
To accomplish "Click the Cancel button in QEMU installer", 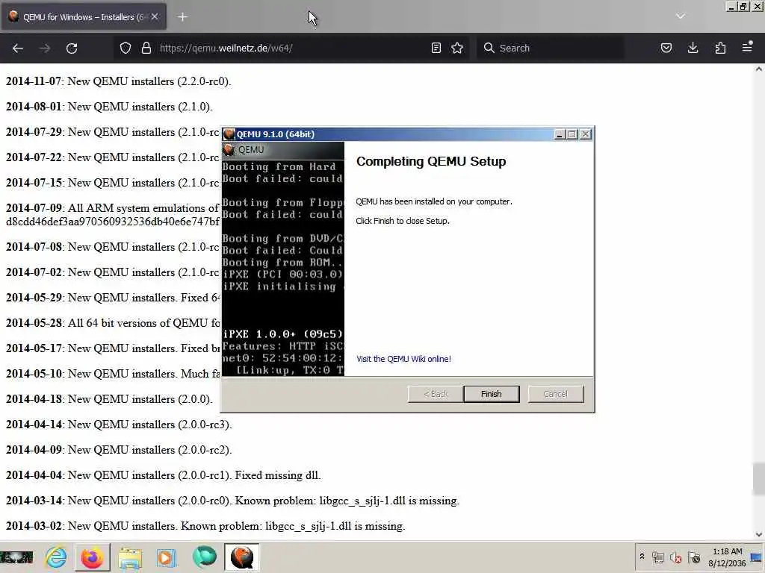I will (x=556, y=394).
